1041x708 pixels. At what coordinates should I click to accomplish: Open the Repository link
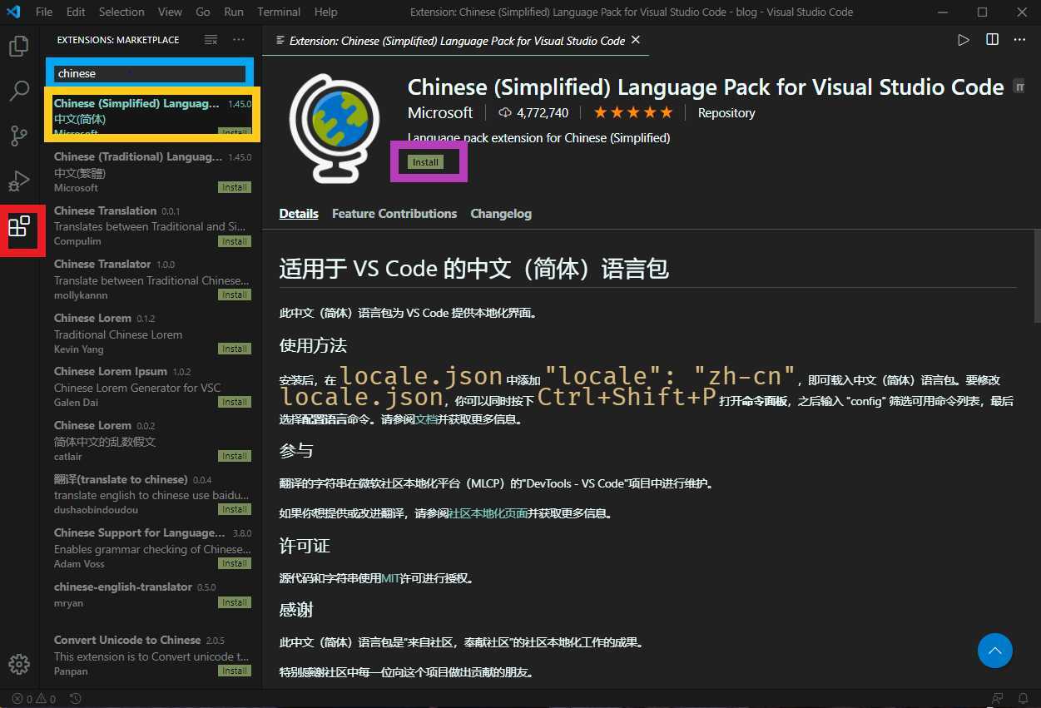tap(726, 112)
